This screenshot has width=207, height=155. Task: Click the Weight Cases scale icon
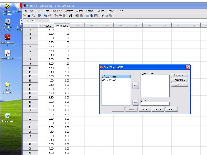point(92,15)
